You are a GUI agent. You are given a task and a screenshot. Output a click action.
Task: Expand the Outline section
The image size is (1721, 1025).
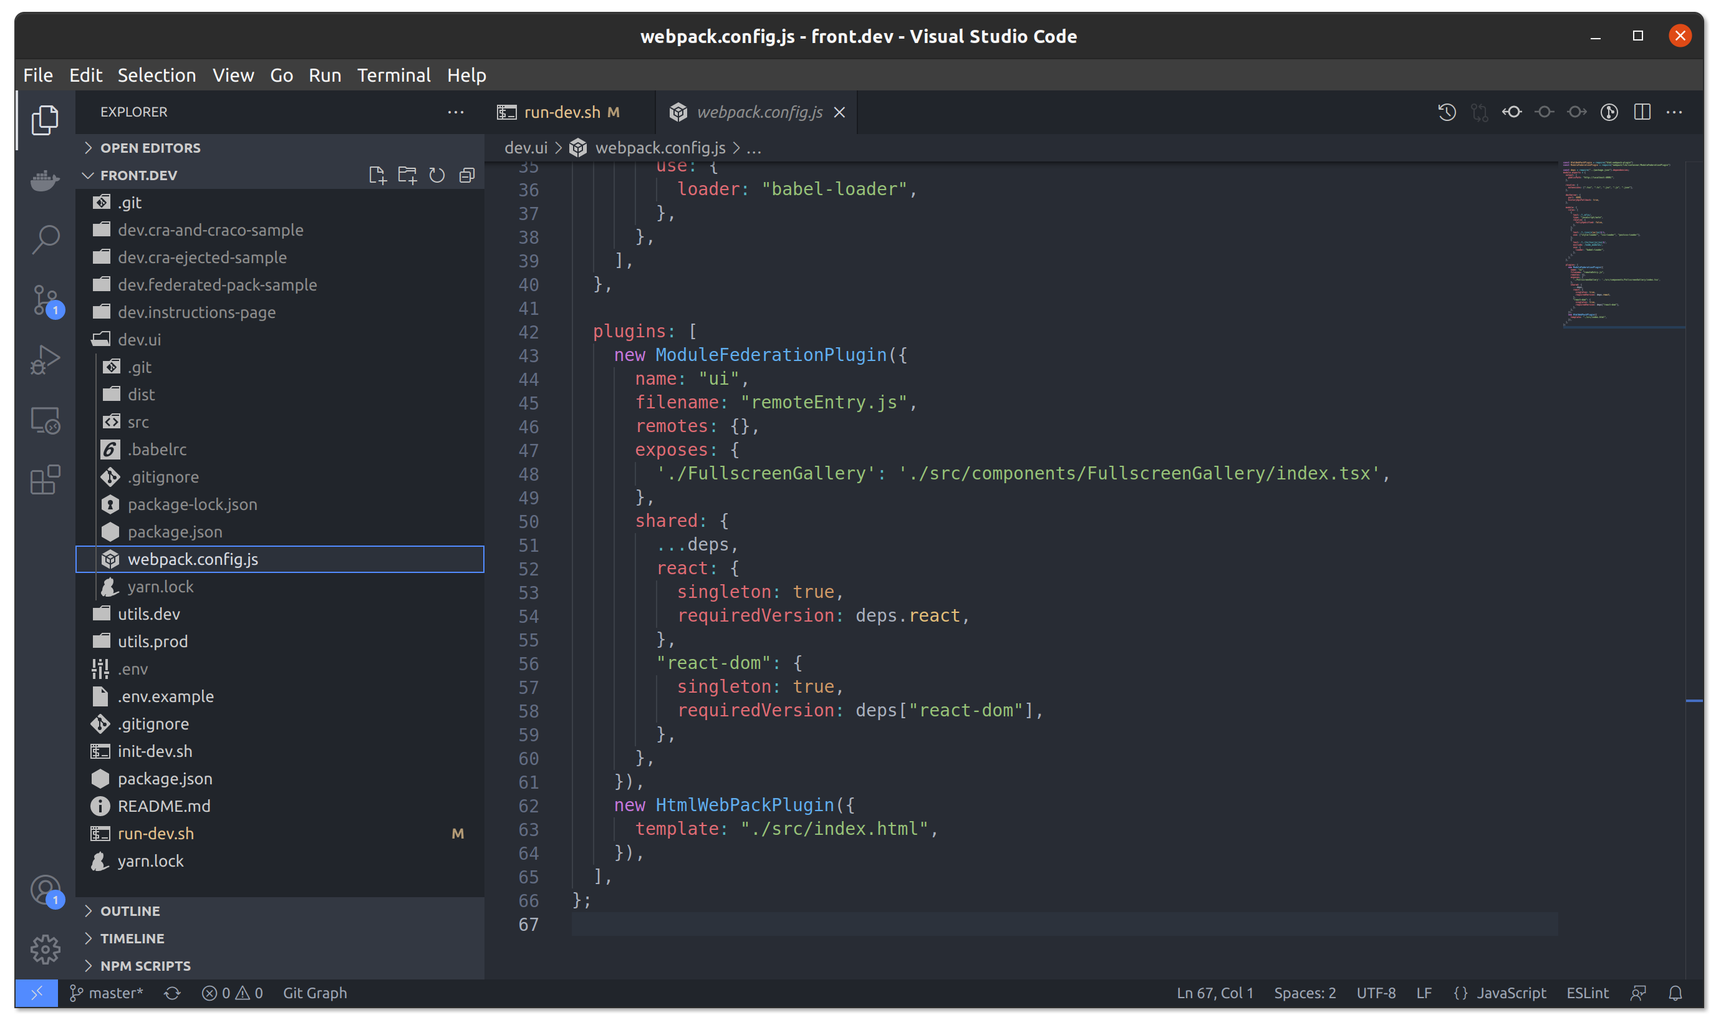[130, 911]
